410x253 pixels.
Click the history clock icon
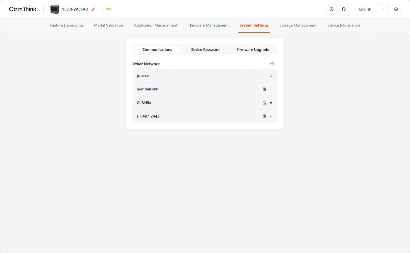pos(396,9)
